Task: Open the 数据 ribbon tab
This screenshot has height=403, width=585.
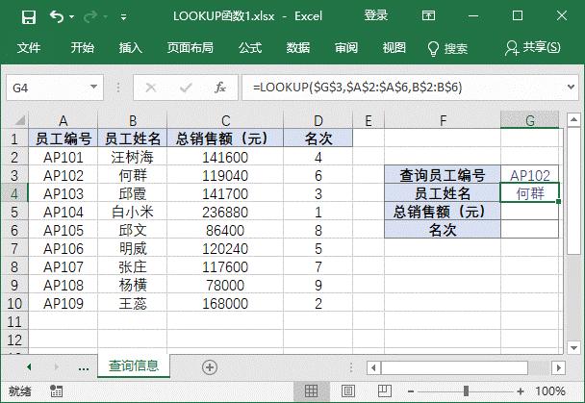Action: click(298, 48)
